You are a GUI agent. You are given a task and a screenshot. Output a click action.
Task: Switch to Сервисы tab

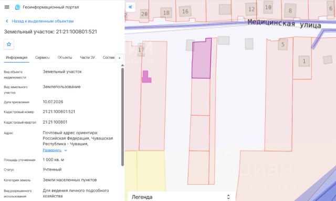pos(43,57)
